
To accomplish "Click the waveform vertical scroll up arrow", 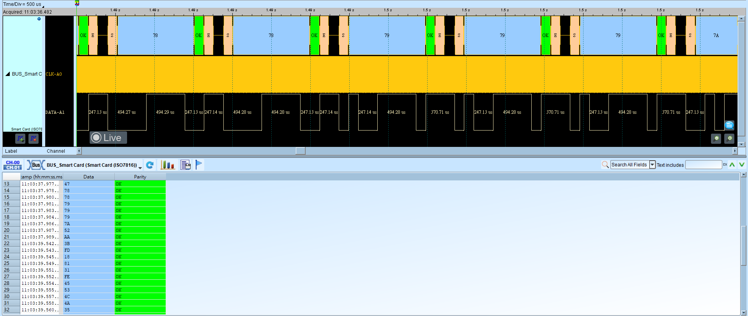I will click(741, 18).
